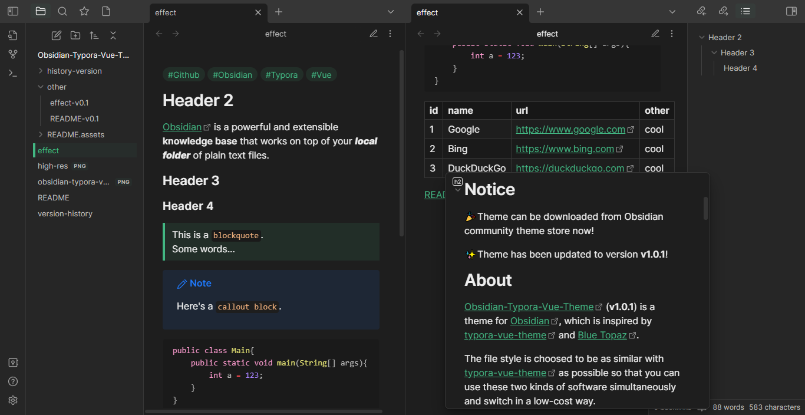Open more options in left pane

pos(390,34)
